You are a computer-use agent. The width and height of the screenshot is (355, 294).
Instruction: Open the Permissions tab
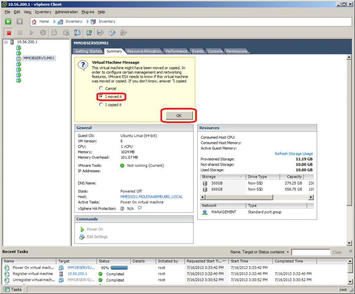tap(236, 51)
